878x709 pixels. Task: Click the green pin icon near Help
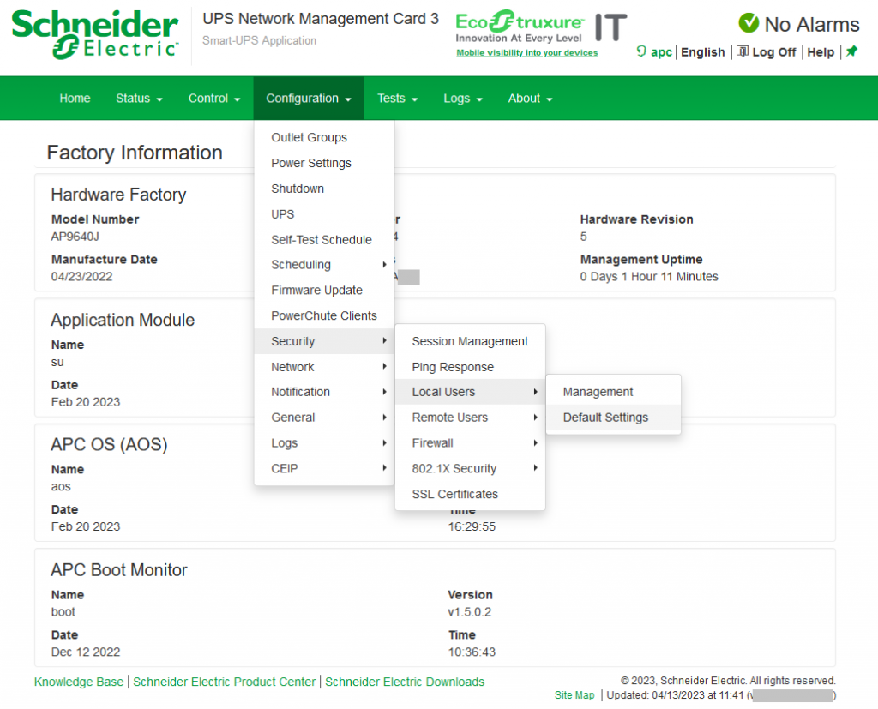[x=851, y=51]
